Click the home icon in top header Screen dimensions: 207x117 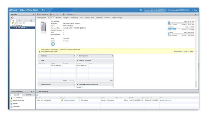click(43, 10)
